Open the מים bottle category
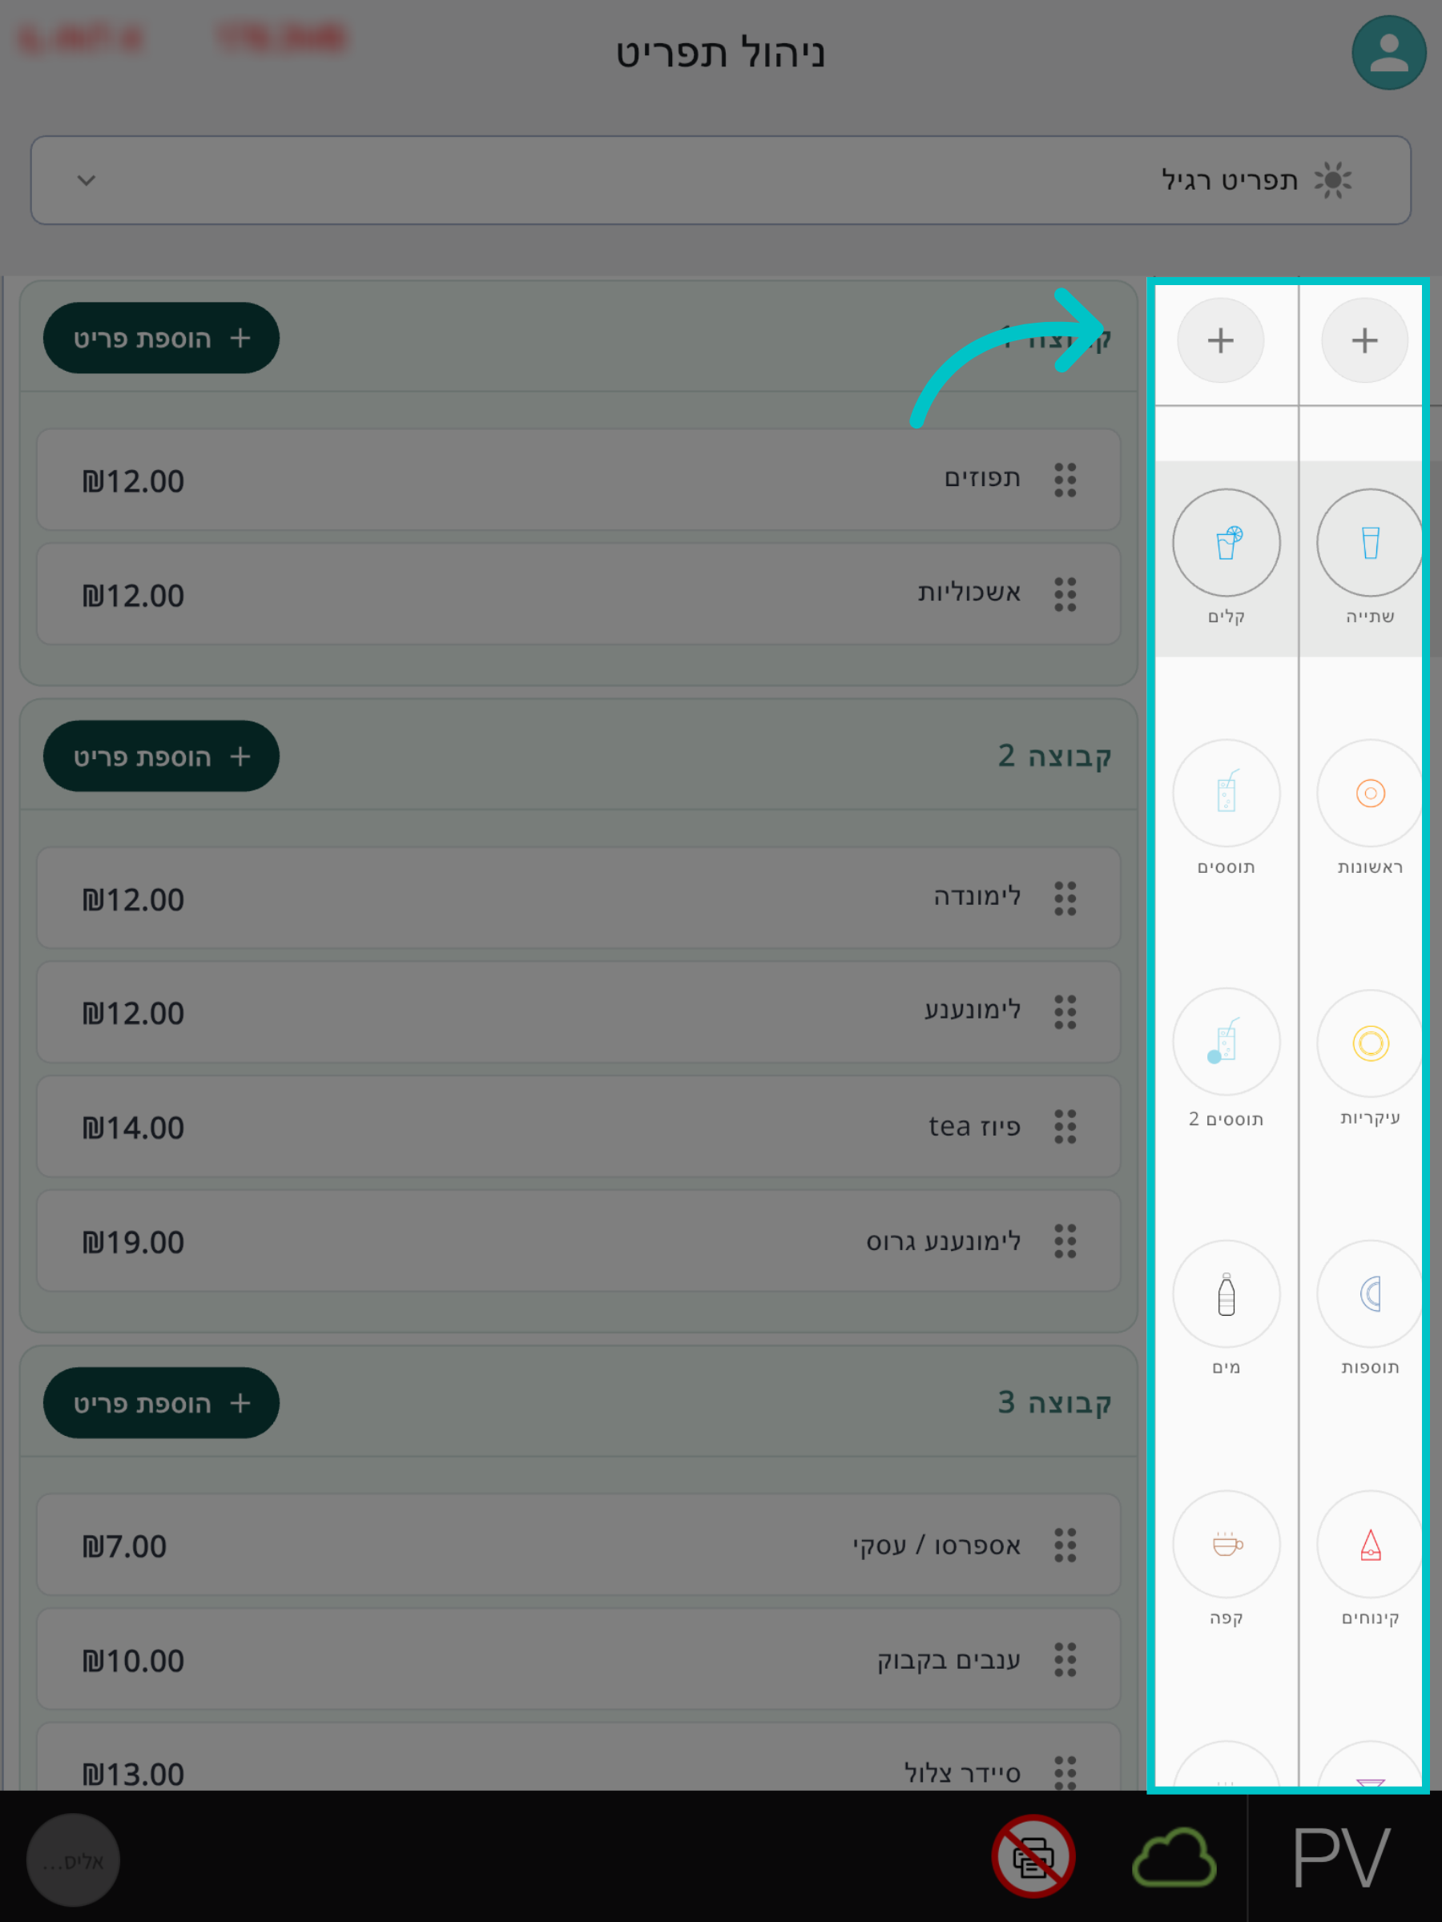The image size is (1442, 1922). pos(1226,1294)
